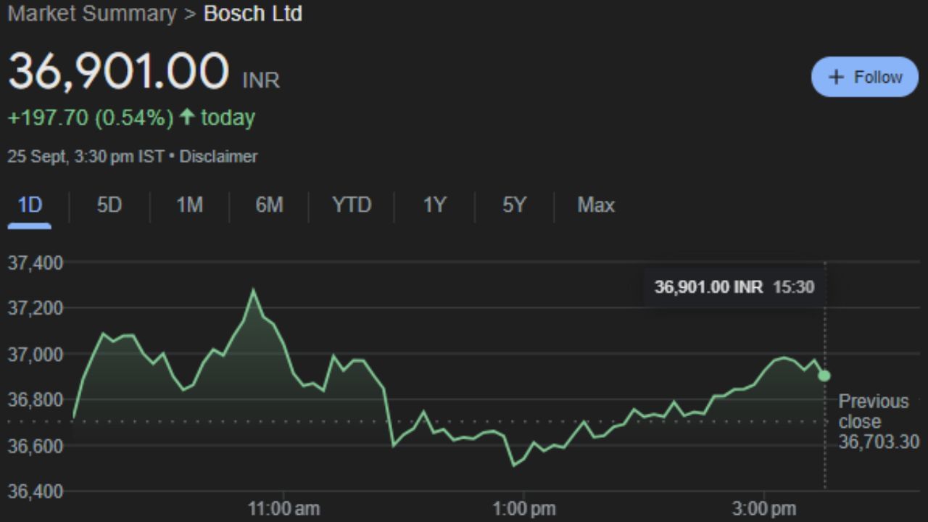Click the 3:00 pm axis label
The width and height of the screenshot is (928, 522).
pyautogui.click(x=765, y=509)
